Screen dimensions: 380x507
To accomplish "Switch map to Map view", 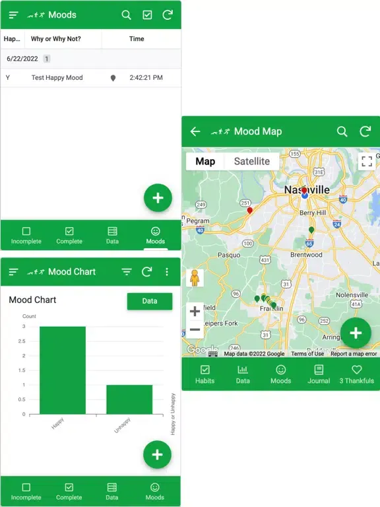I will pyautogui.click(x=206, y=161).
